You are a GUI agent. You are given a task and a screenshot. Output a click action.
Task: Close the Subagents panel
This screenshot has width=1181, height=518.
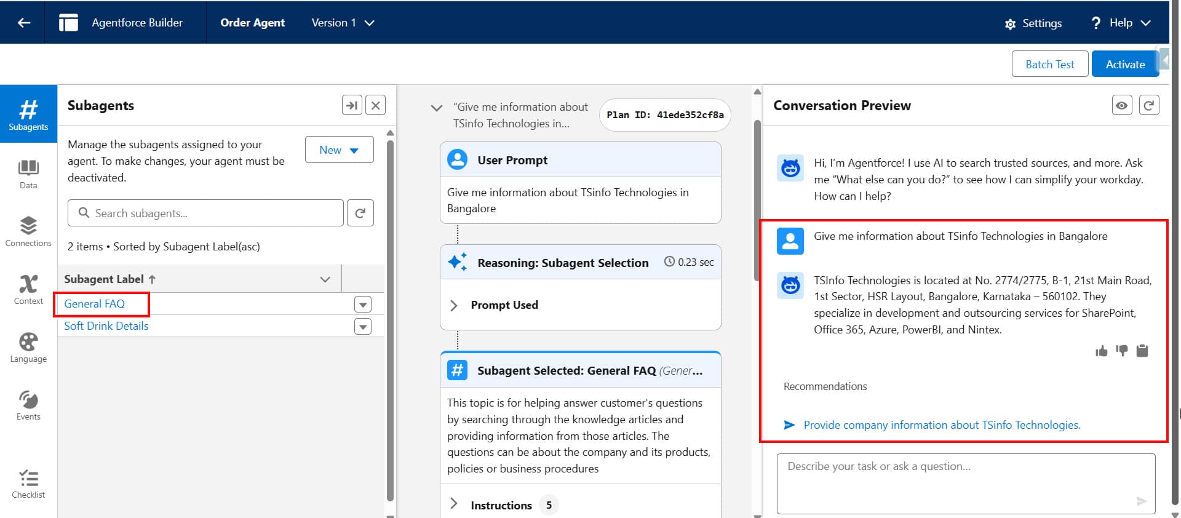(375, 105)
